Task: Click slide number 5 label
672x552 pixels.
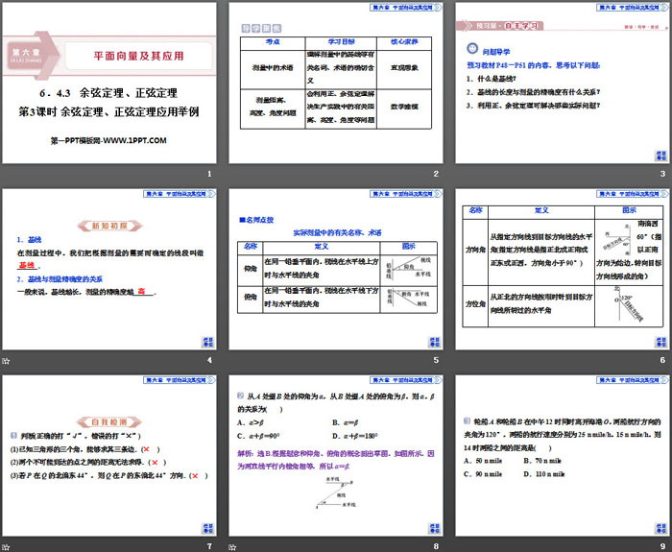Action: point(436,360)
